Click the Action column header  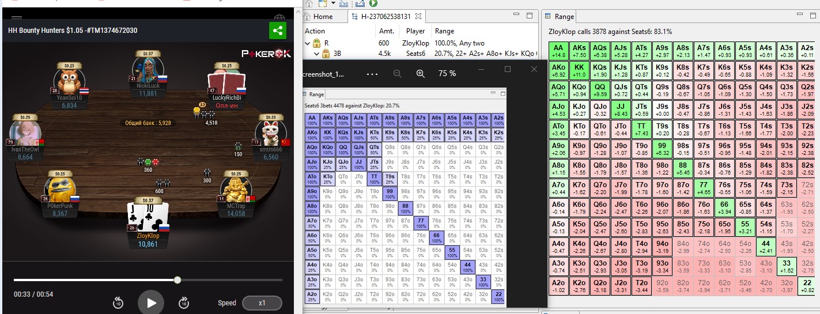click(315, 31)
